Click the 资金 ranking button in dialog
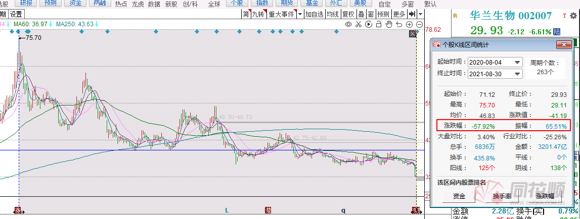 pos(460,196)
